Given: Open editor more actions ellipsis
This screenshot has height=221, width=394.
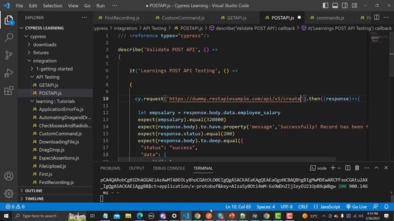Looking at the screenshot, I should [x=386, y=17].
